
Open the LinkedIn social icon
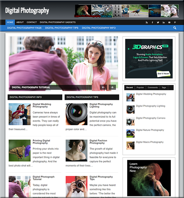coord(164,22)
